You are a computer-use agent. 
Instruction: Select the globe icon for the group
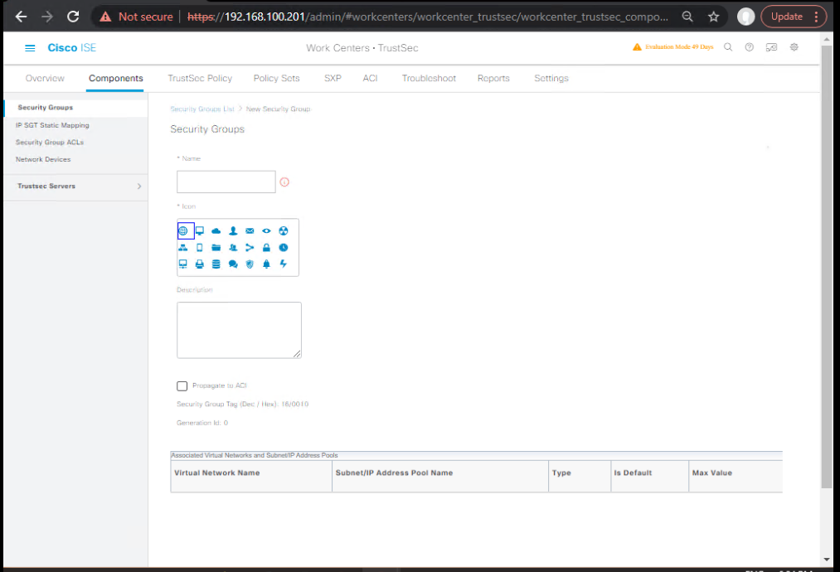point(183,230)
